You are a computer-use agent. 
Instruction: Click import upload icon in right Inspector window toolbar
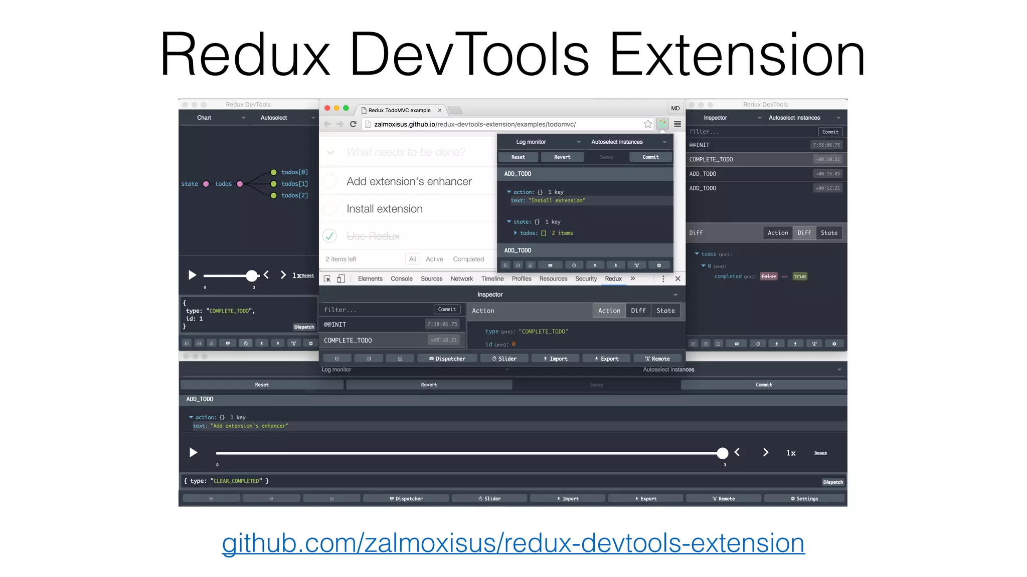776,344
